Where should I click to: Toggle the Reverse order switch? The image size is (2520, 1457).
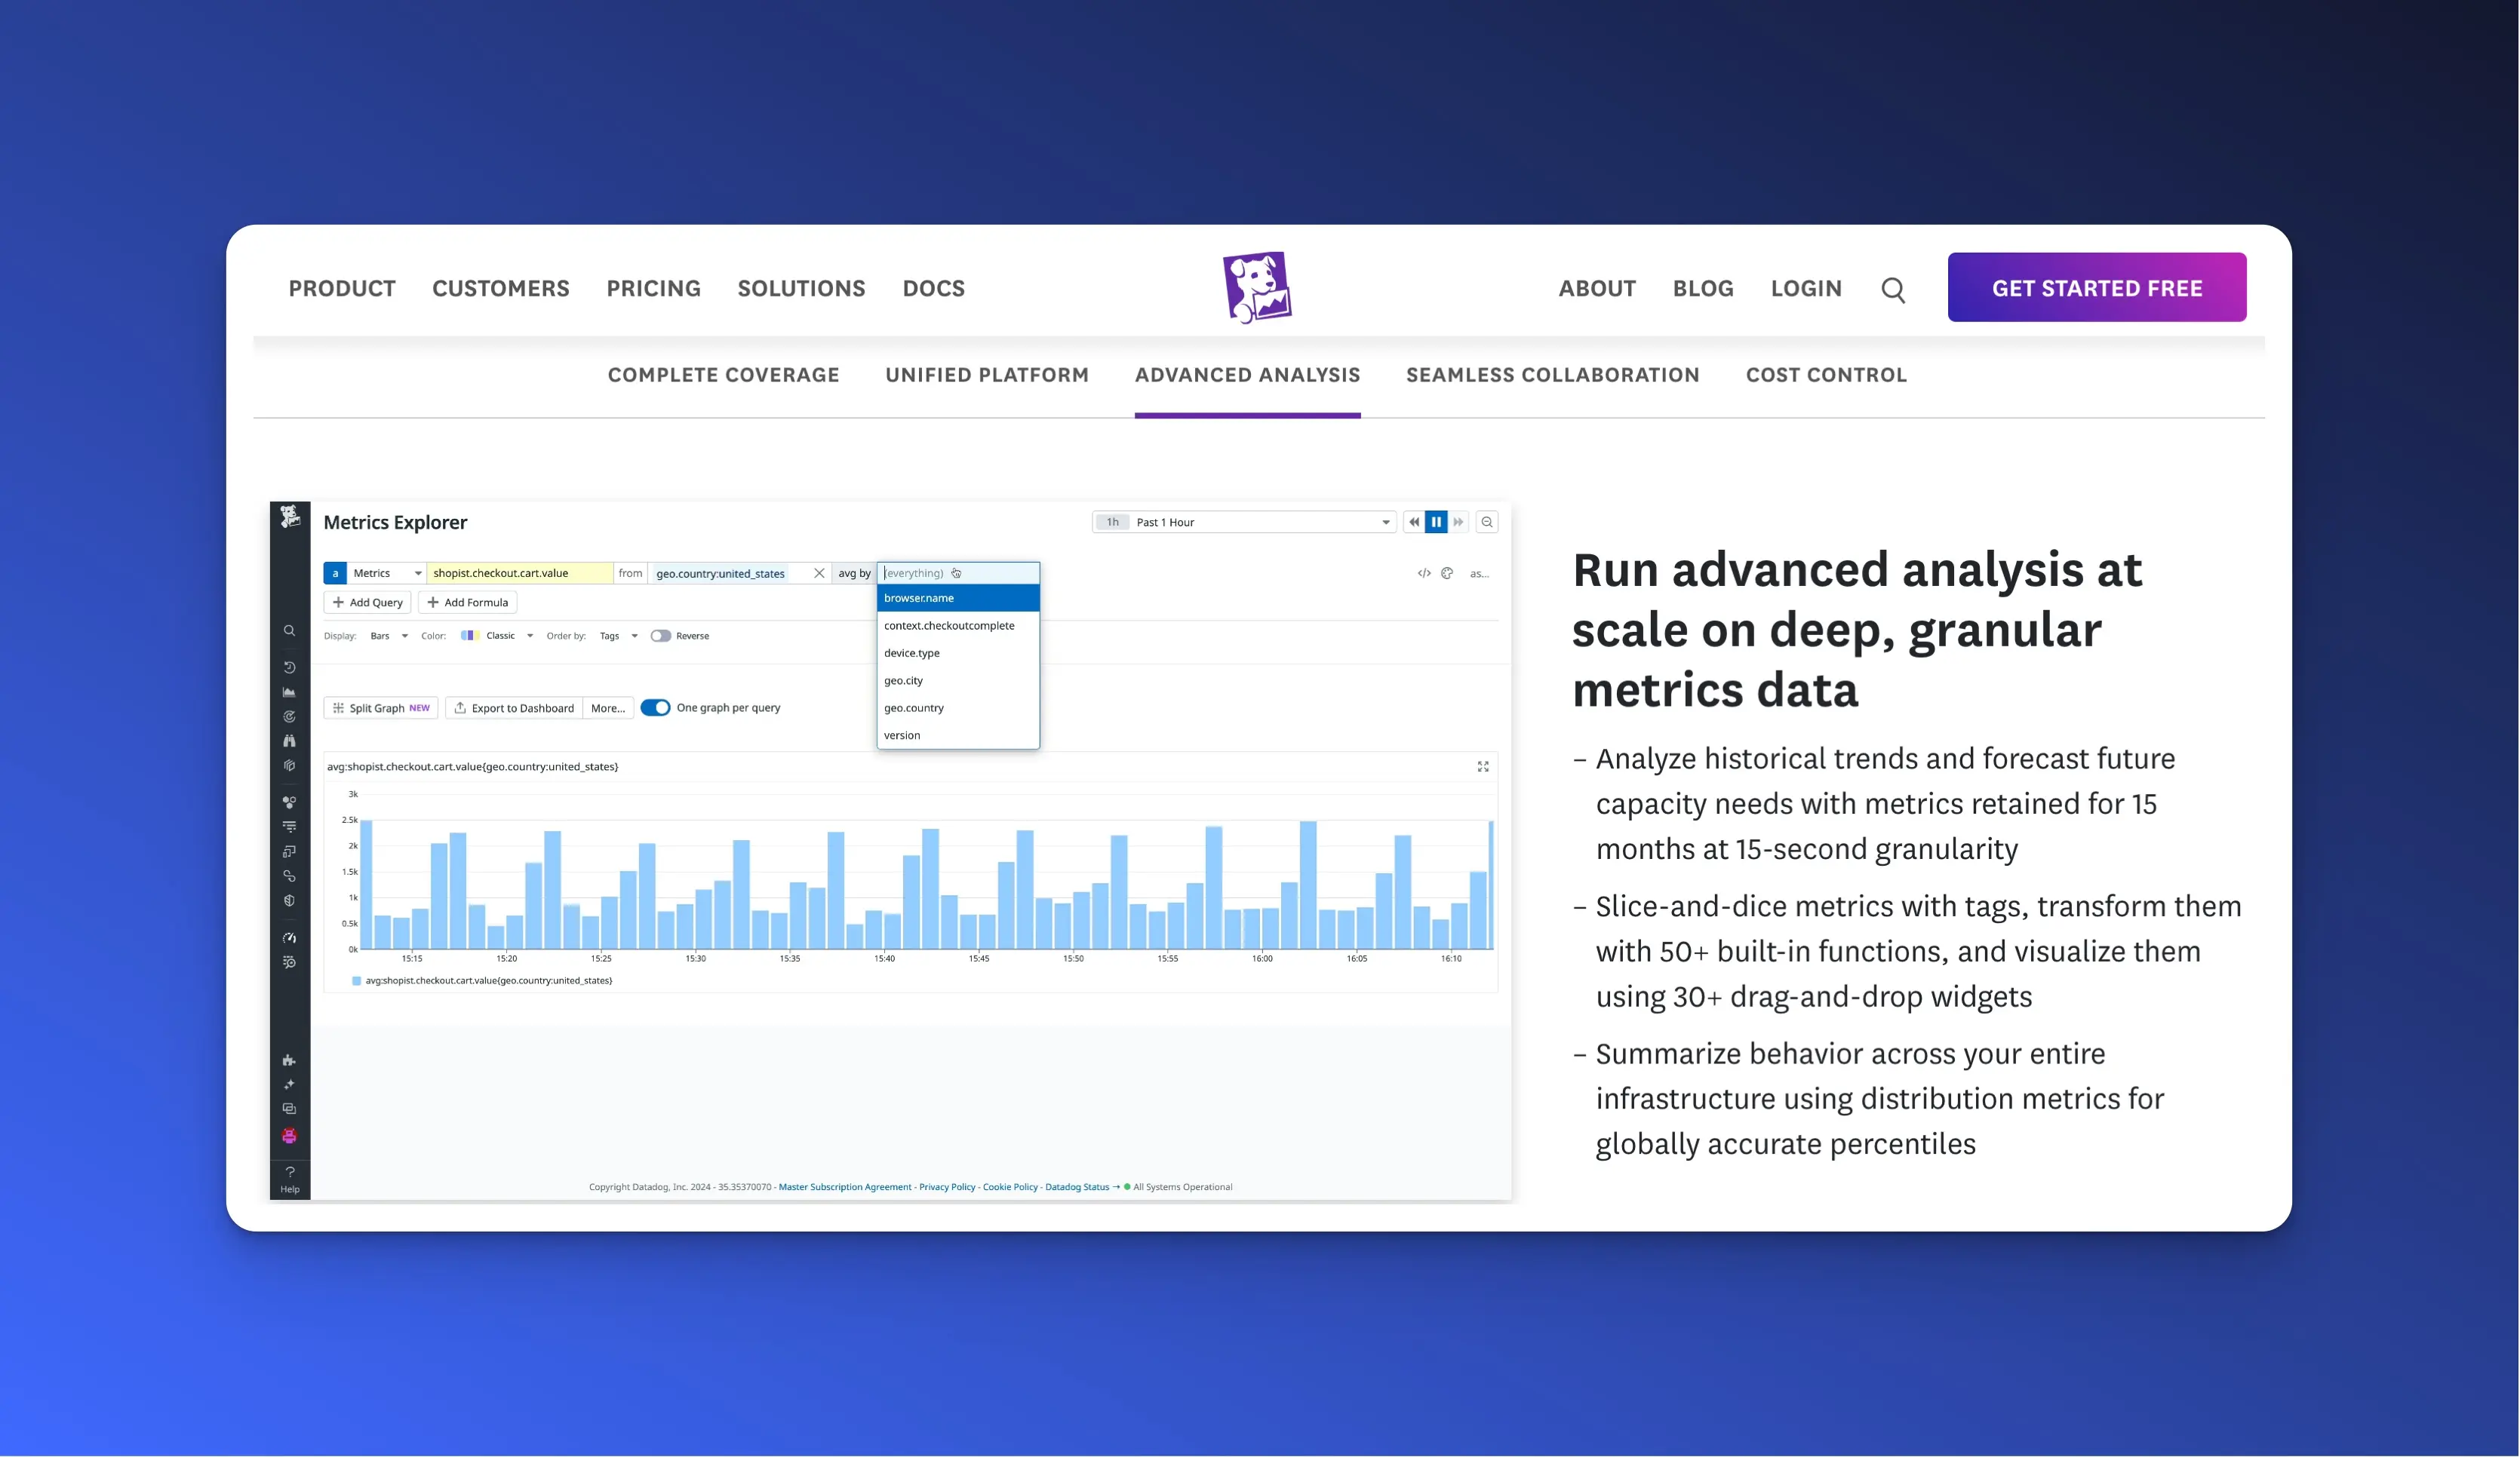pyautogui.click(x=660, y=636)
